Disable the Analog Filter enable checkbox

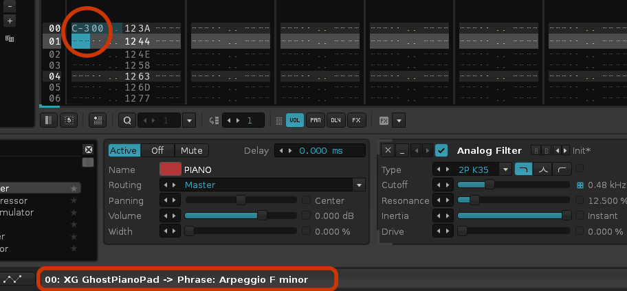[441, 150]
